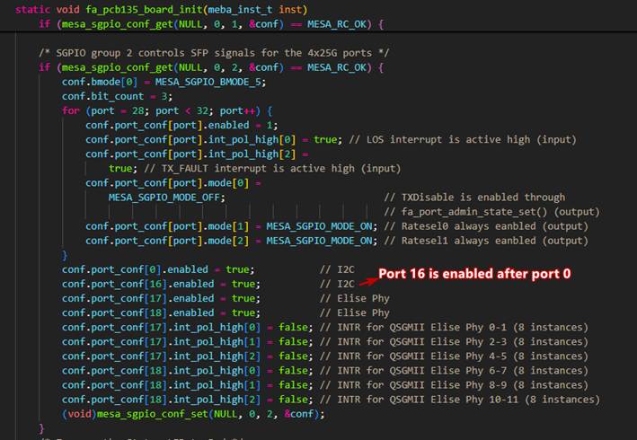
Task: Click MESA_SGPIO_BMODE_5 constant
Action: pyautogui.click(x=209, y=82)
